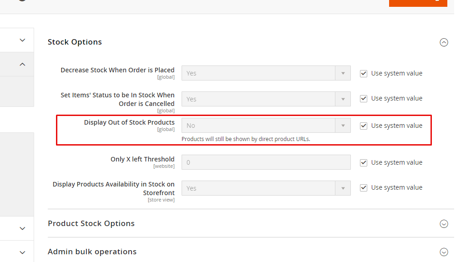Toggle Use system value for Only X left Threshold
The width and height of the screenshot is (466, 262).
(x=364, y=162)
